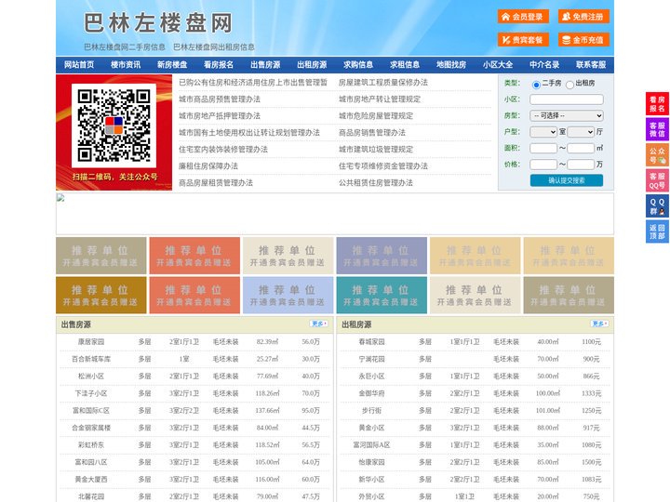Open the 中介名录 navigation item

(544, 65)
